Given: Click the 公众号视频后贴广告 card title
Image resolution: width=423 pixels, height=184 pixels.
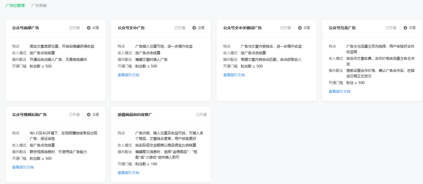Looking at the screenshot, I should click(x=29, y=115).
